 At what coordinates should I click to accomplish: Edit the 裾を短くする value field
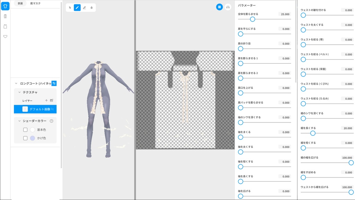click(347, 143)
